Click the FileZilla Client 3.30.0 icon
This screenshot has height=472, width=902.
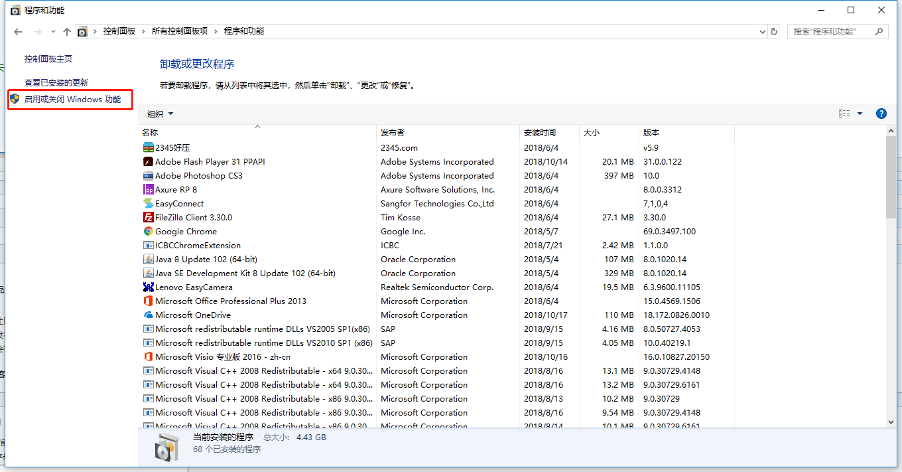[148, 217]
